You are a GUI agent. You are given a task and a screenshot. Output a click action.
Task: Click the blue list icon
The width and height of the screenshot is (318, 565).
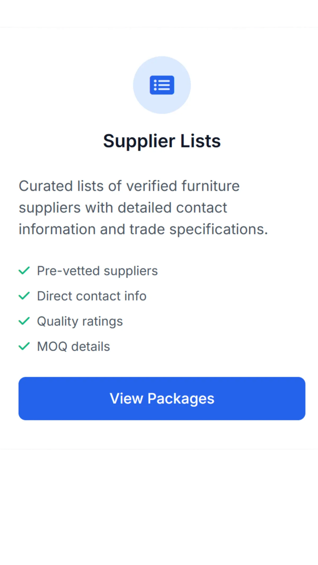pos(162,85)
